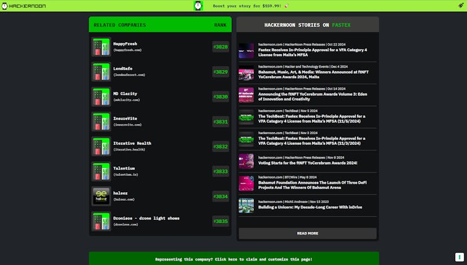This screenshot has height=265, width=467.
Task: Click rank badge #3833
Action: point(221,171)
